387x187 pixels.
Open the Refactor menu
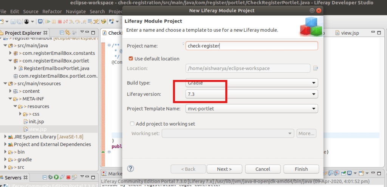tap(52, 12)
